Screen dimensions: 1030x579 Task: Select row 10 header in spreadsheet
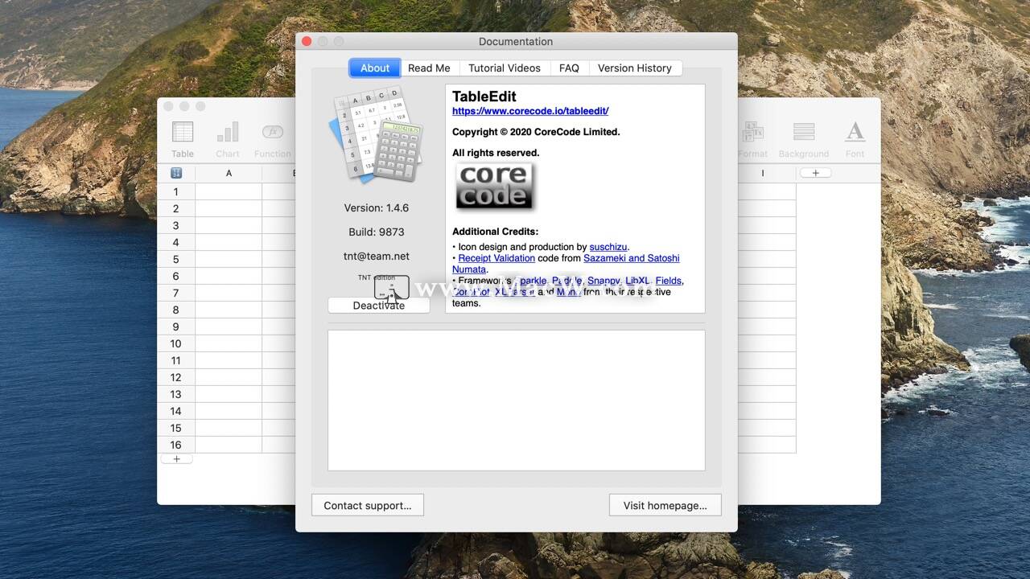(176, 343)
